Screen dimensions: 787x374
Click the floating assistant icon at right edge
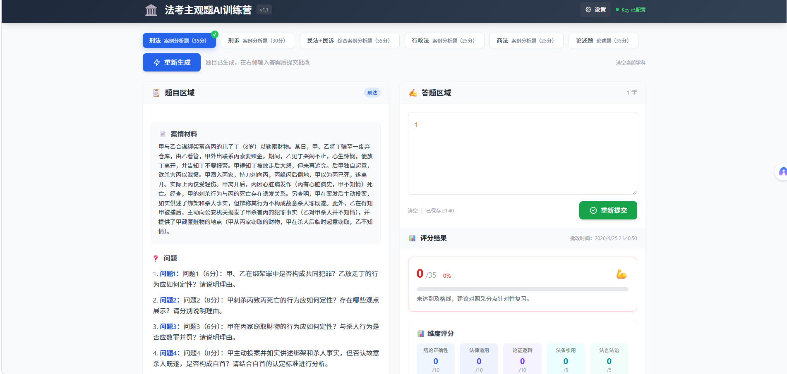point(782,172)
